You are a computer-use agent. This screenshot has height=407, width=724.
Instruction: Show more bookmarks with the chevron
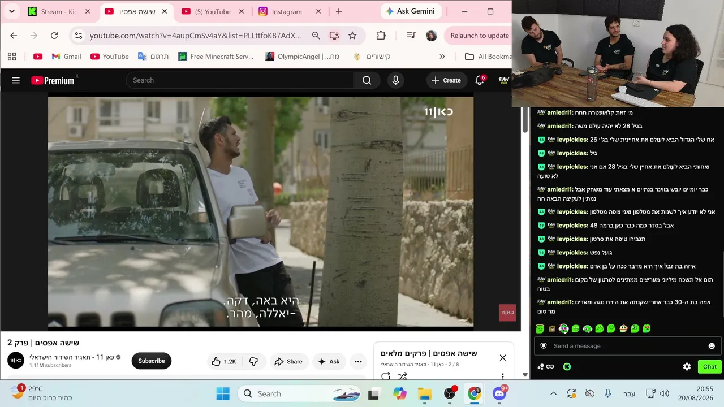(x=442, y=57)
